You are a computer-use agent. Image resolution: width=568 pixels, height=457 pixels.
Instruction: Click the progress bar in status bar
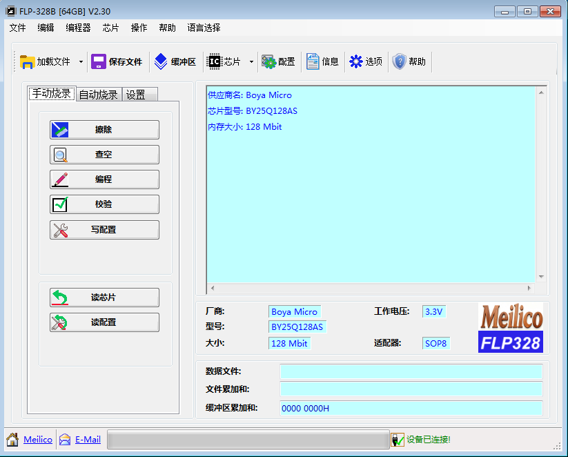tap(248, 440)
